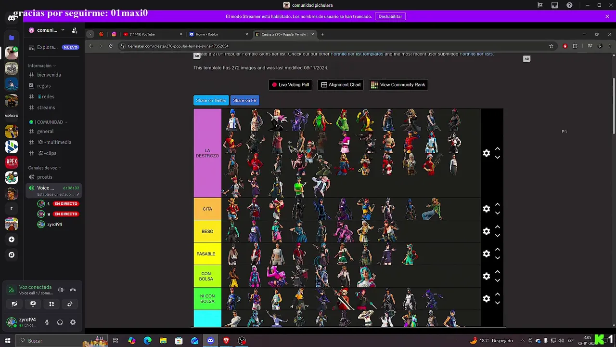Bookmark this page with star icon
616x347 pixels.
[551, 46]
